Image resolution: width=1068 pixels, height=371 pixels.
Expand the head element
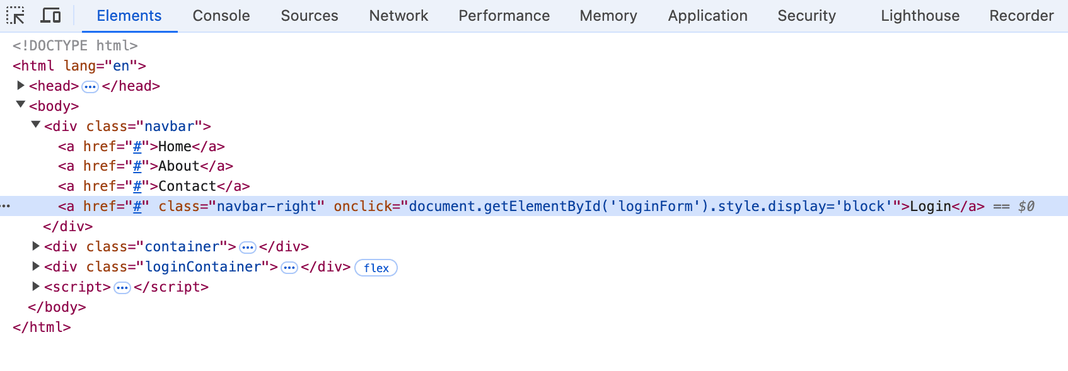[21, 85]
